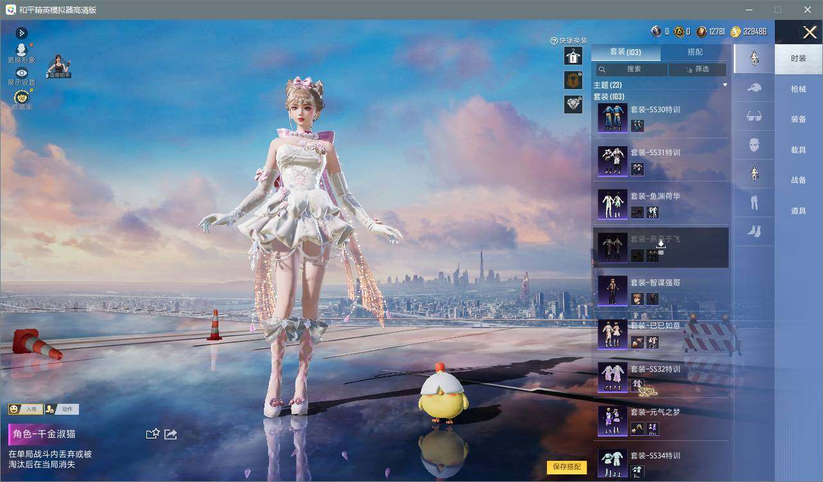
Task: Select the shoes category icon
Action: pos(754,231)
